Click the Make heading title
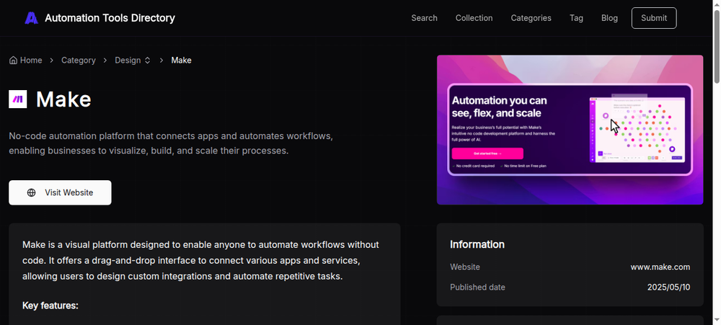Viewport: 721px width, 325px height. coord(63,99)
